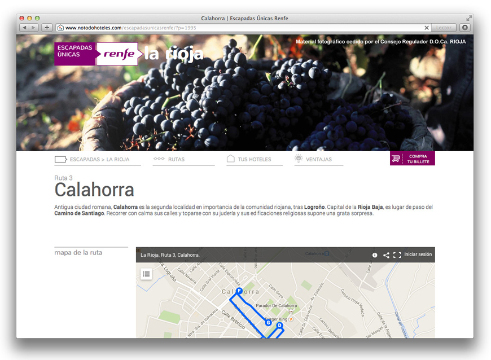
Task: Stop page loading with the X
Action: pyautogui.click(x=427, y=28)
